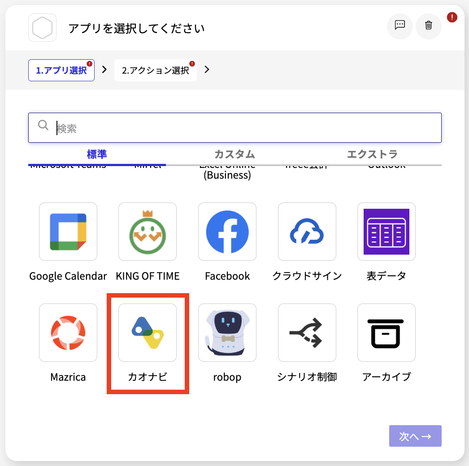Switch to the カスタム tab
This screenshot has height=466, width=469.
click(x=235, y=154)
